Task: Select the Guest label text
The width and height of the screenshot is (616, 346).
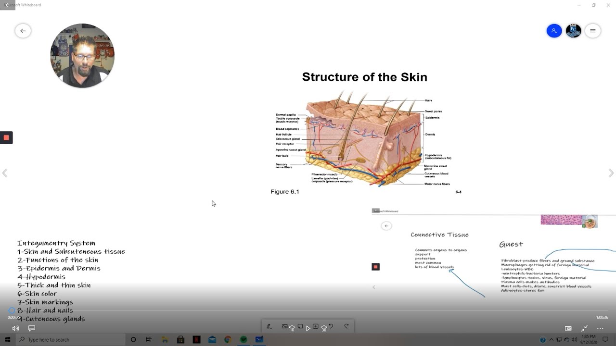Action: tap(511, 244)
